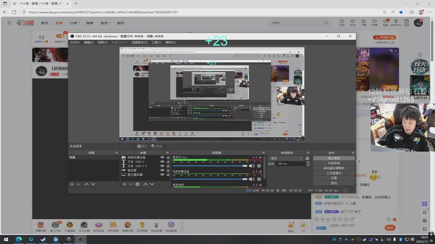The width and height of the screenshot is (435, 244).
Task: Open the Steam taskbar icon
Action: pyautogui.click(x=43, y=240)
